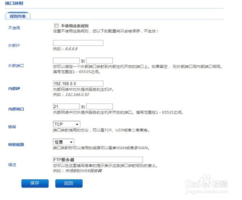Open the 协议 TCP dropdown
Viewport: 242px width, 200px height.
66,124
